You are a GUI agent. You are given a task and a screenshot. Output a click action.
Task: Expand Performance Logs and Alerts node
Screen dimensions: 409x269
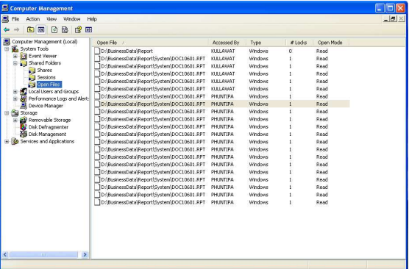tap(15, 98)
